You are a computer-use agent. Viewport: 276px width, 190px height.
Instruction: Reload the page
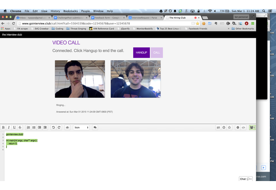point(13,23)
